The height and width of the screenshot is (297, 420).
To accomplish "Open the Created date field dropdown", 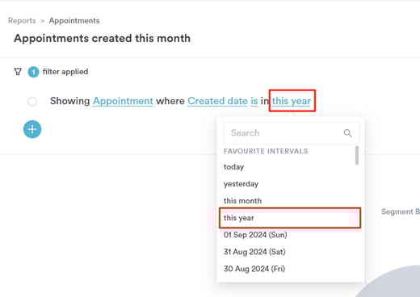I will [217, 101].
